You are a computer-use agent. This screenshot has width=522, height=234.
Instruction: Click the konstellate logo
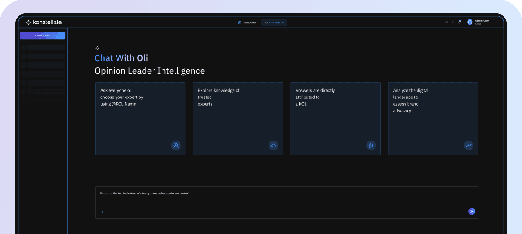(44, 22)
